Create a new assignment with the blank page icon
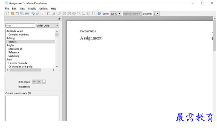Image resolution: width=217 pixels, height=128 pixels. [8, 14]
